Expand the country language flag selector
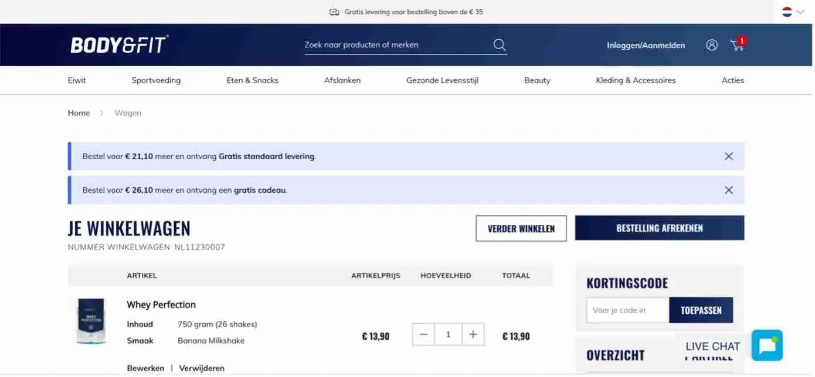 point(793,12)
